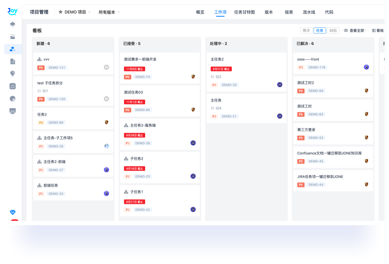Click the DEMO-23 ID tag
389x264 pixels.
tap(143, 176)
